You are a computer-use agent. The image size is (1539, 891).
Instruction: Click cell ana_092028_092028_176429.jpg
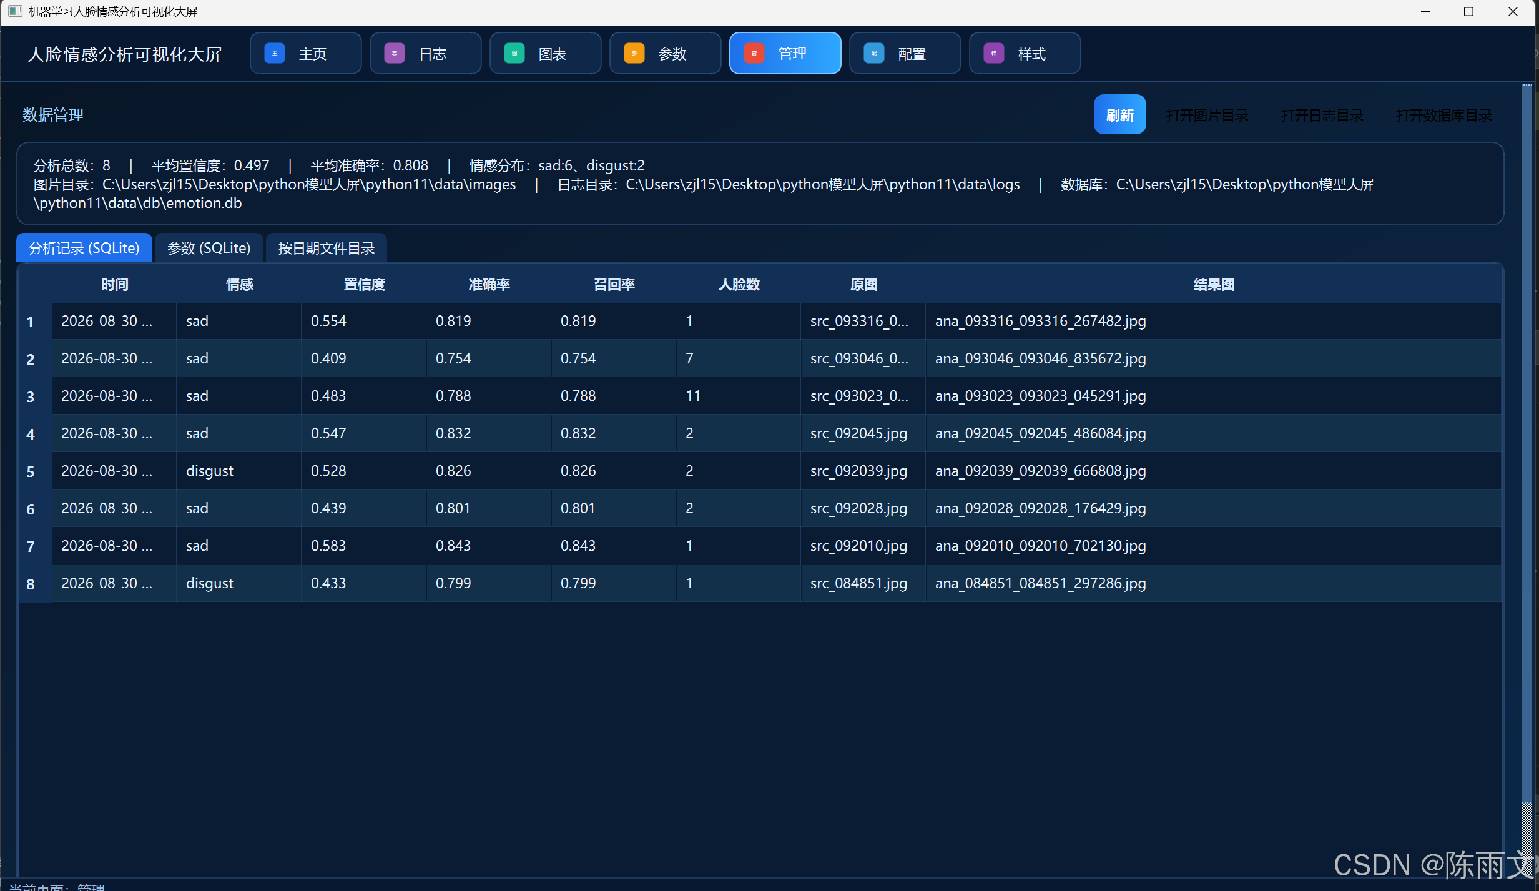pos(1214,508)
